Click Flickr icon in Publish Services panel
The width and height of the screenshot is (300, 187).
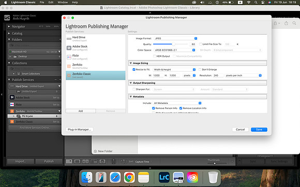coord(12,104)
